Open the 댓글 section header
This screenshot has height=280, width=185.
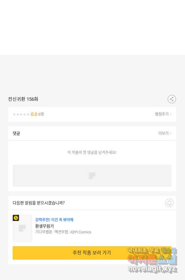16,133
